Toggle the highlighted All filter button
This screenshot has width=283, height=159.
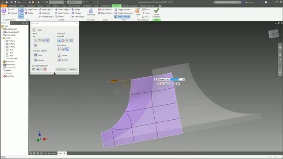point(47,41)
